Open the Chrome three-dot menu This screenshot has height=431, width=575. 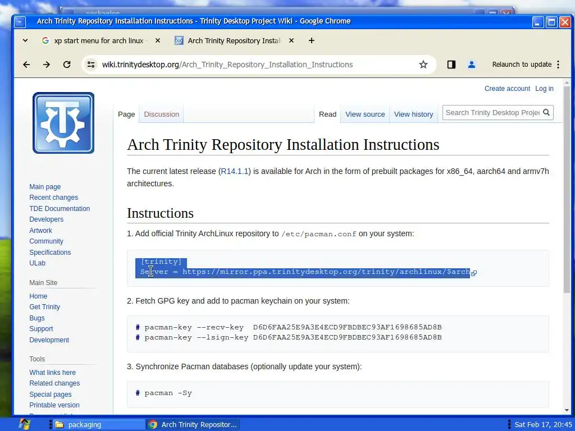(x=558, y=65)
